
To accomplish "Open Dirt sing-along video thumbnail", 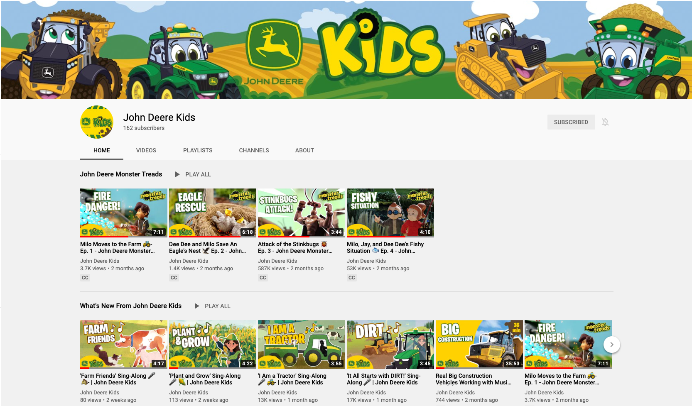I will point(390,345).
